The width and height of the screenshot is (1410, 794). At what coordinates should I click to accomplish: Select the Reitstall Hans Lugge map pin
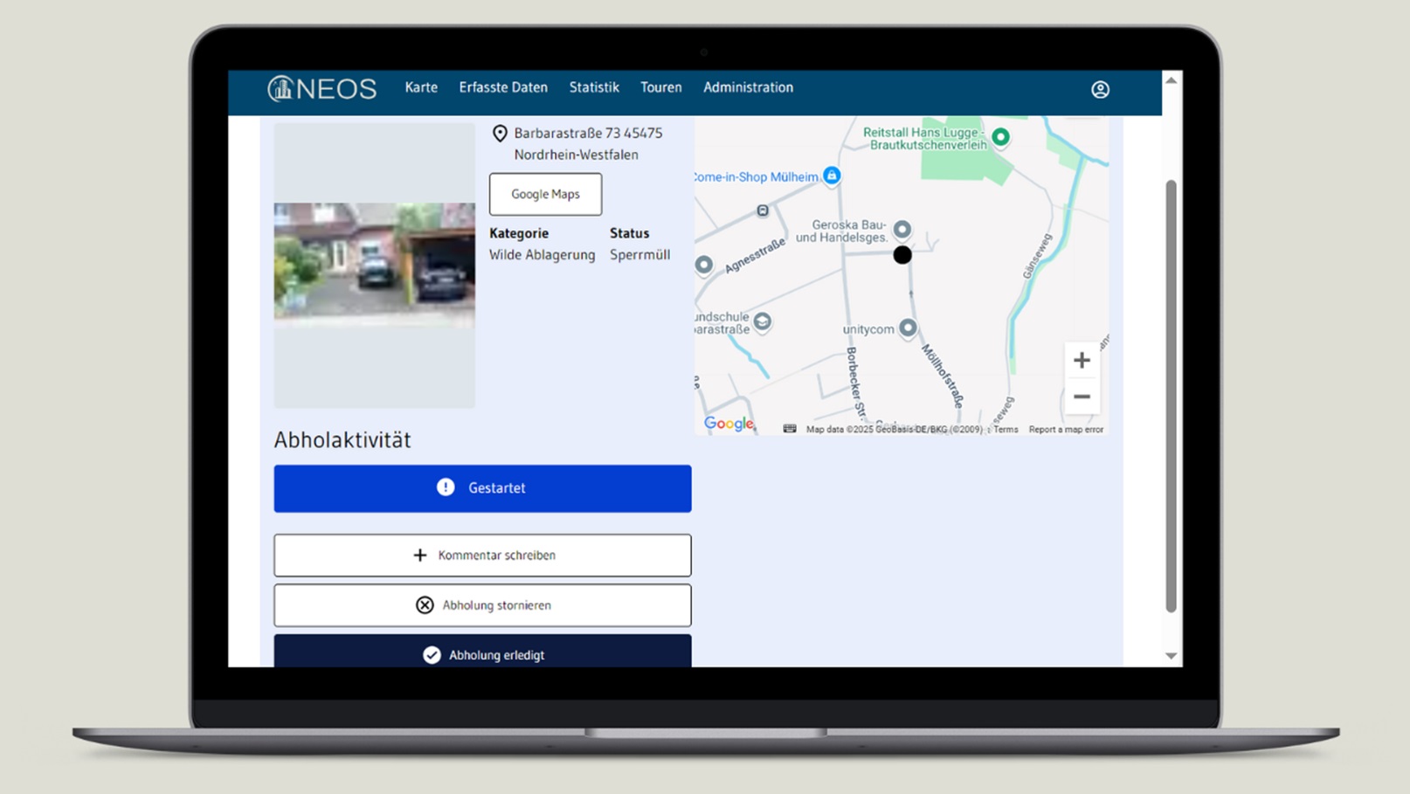(1000, 137)
